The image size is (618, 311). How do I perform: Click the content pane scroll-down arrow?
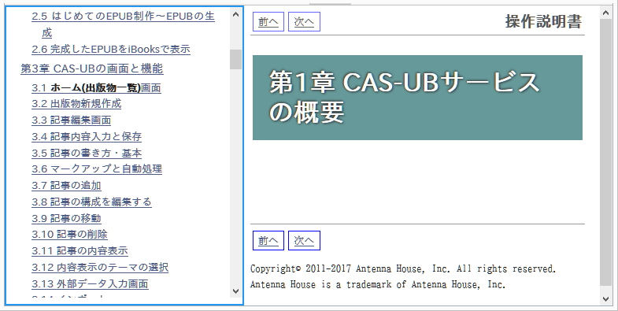(x=605, y=299)
